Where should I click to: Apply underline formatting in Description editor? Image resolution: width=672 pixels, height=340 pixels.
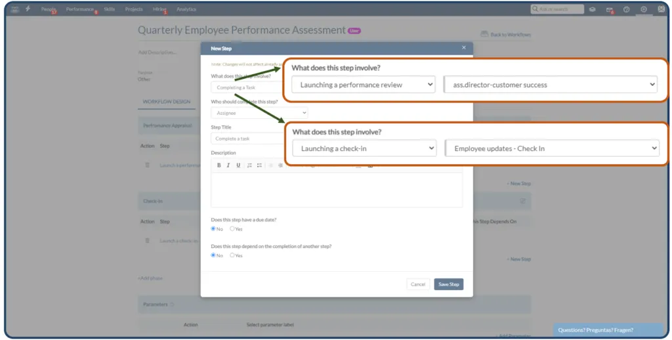click(x=238, y=165)
